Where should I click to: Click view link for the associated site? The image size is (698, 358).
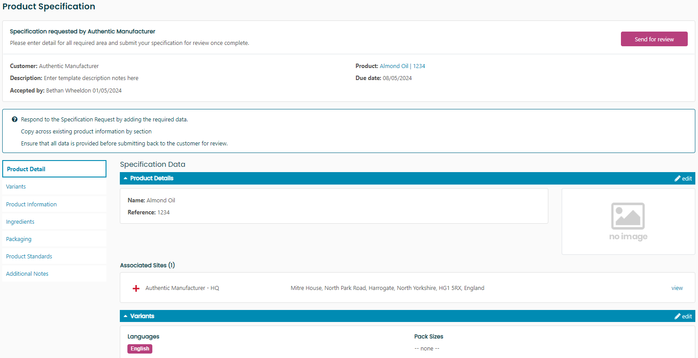pos(677,288)
